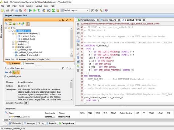Viewport: 174px width, 130px height.
Task: Open Flow Navigator side tab
Action: click(x=1, y=31)
